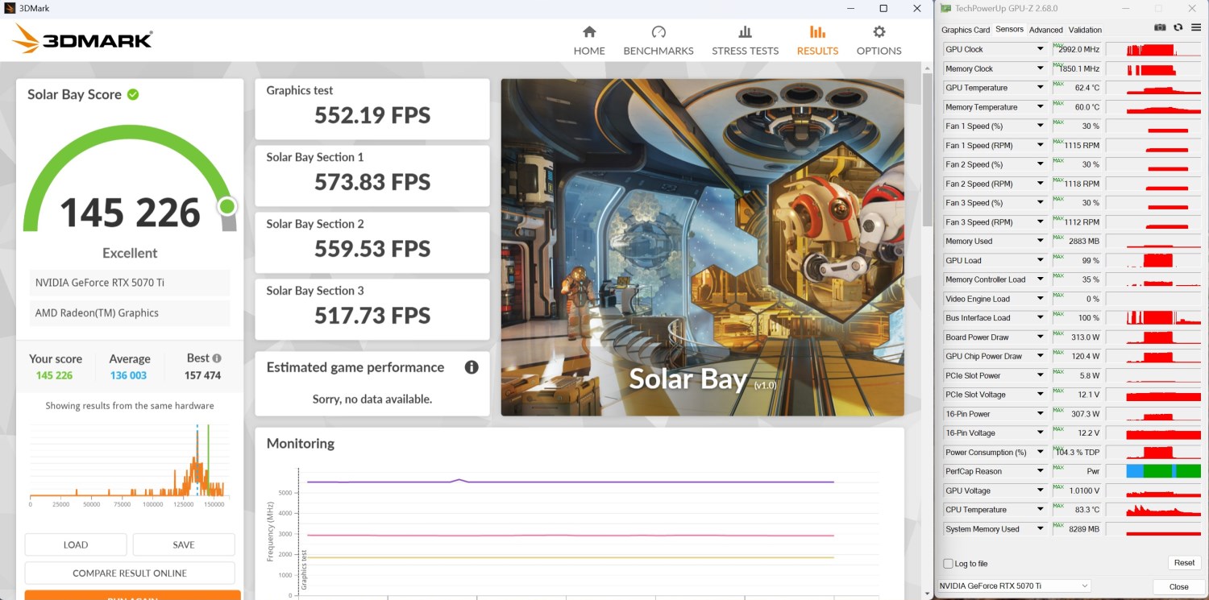Click the info icon next to Best
The image size is (1209, 600).
click(217, 358)
